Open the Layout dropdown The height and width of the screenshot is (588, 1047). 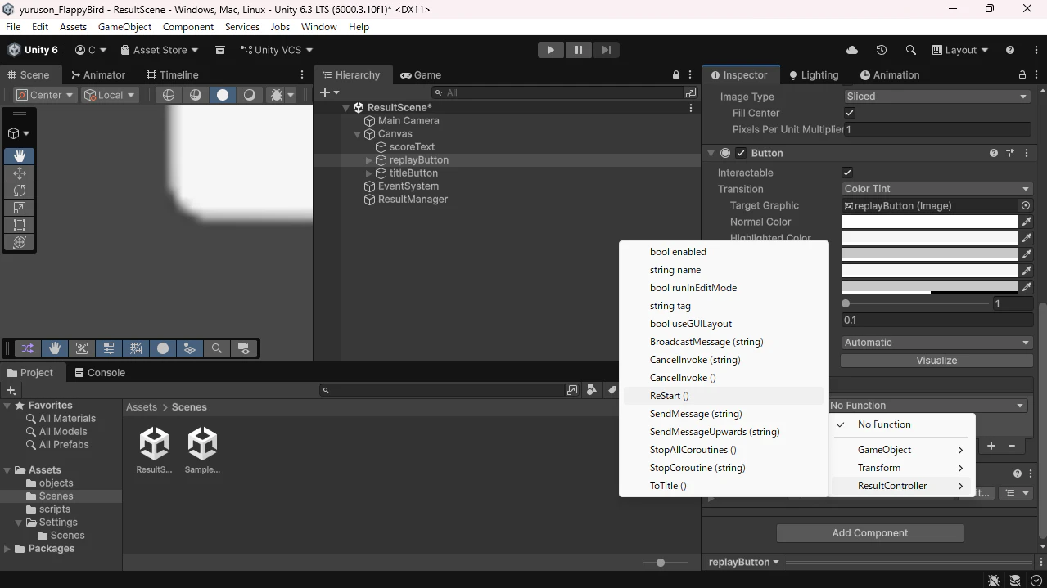pyautogui.click(x=959, y=50)
